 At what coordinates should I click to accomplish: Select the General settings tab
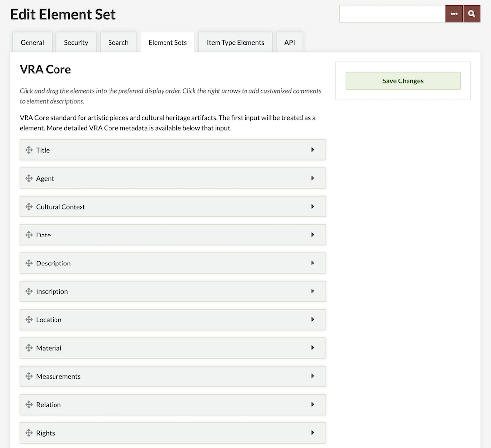(32, 42)
